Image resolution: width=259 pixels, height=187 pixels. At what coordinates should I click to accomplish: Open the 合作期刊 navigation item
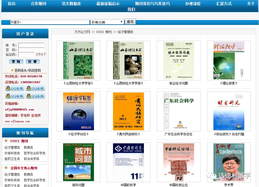click(38, 4)
